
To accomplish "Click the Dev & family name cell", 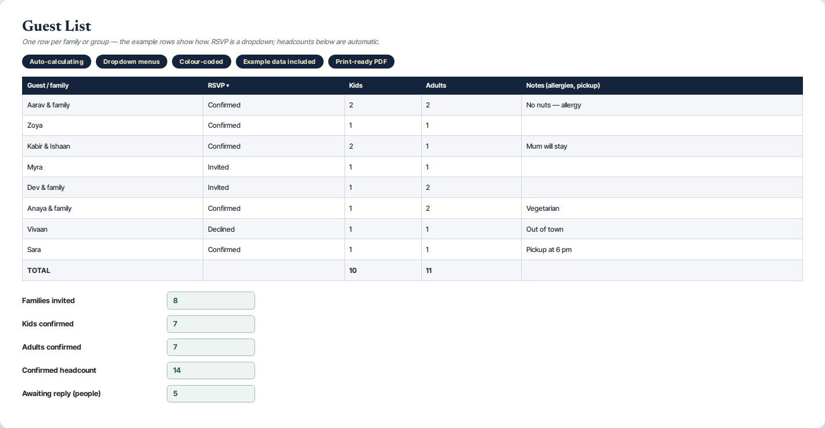I will tap(112, 188).
